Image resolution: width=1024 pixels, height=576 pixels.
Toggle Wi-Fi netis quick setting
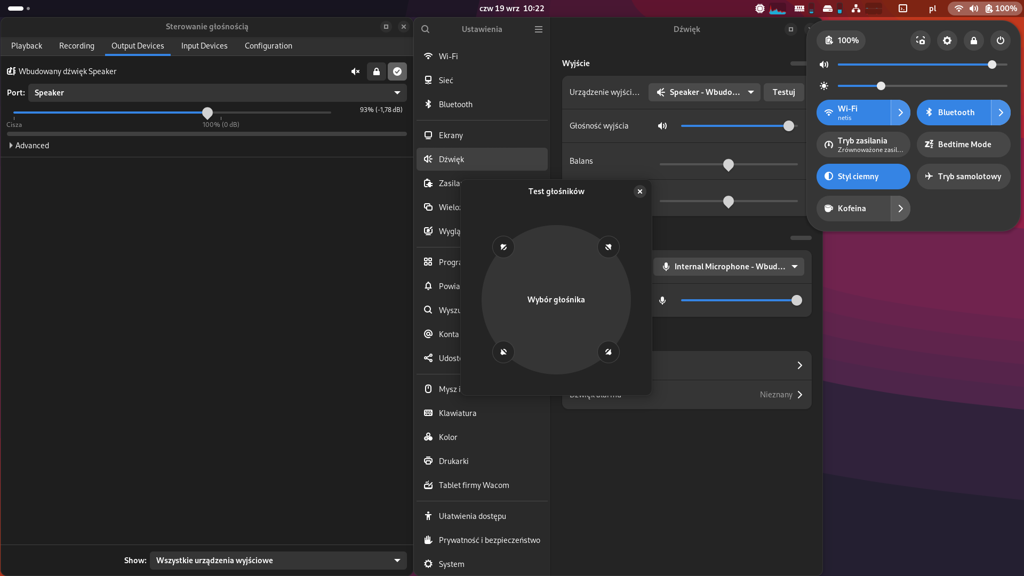point(853,113)
